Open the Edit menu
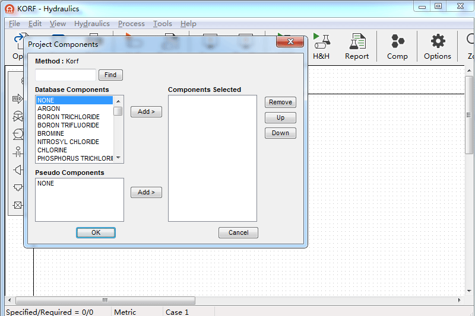 click(35, 24)
